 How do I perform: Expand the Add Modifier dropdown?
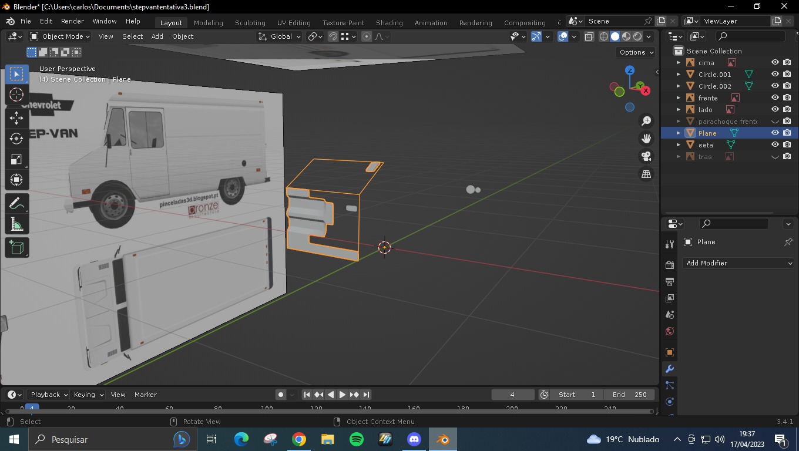[x=738, y=263]
